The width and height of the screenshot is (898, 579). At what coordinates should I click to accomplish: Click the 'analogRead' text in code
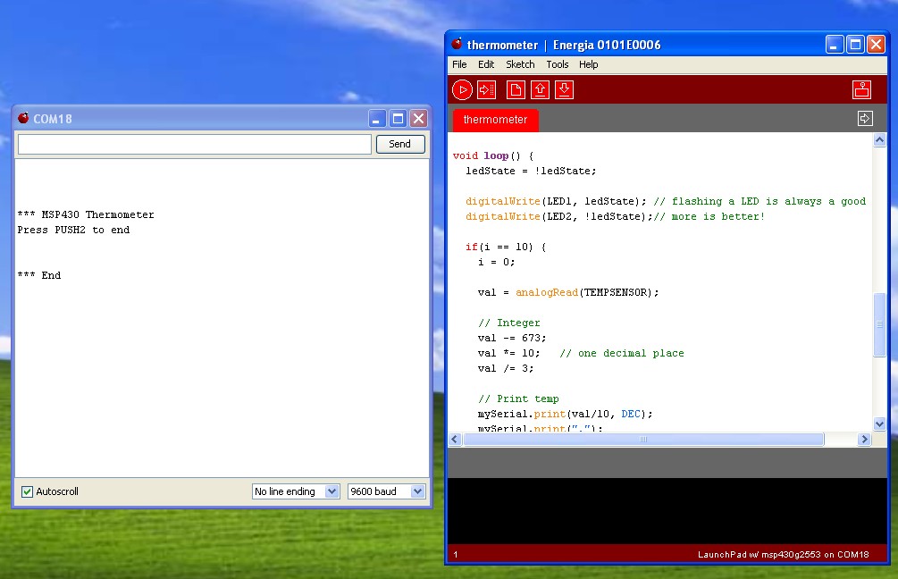tap(546, 292)
